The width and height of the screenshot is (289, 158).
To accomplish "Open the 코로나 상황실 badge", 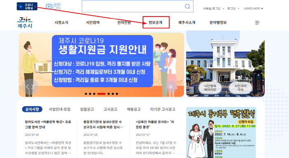I will [27, 6].
